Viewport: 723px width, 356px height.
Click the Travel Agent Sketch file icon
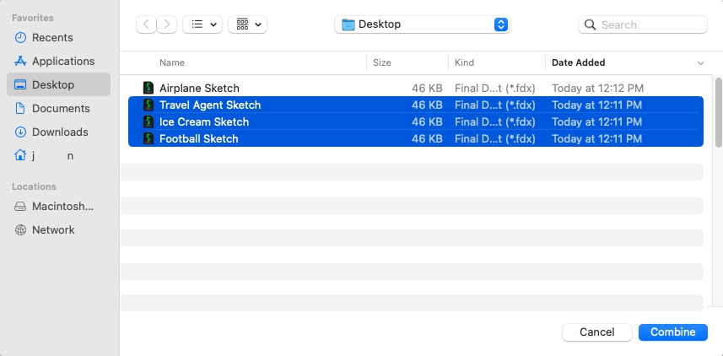pos(148,105)
